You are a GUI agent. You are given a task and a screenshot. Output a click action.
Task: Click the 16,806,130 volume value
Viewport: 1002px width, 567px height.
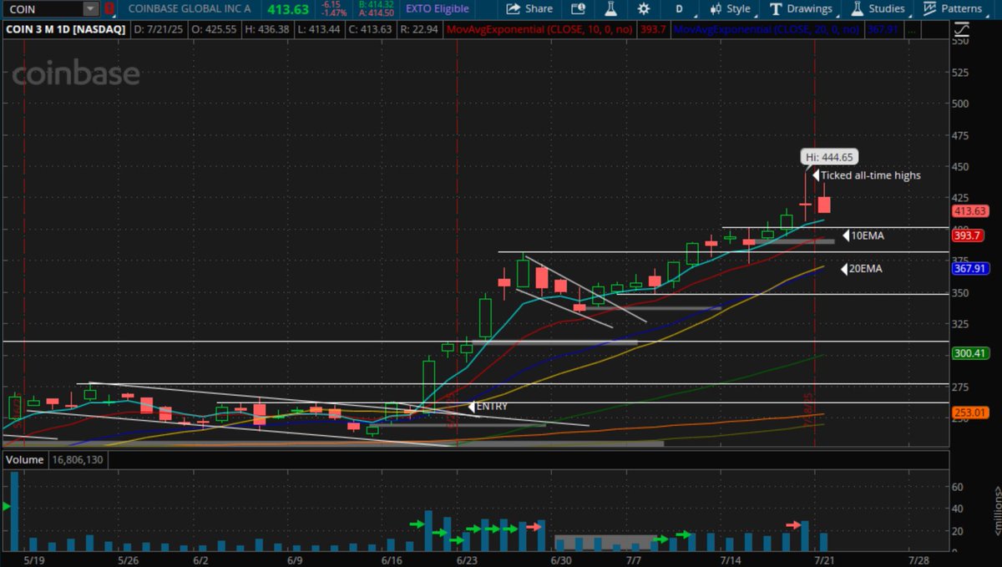coord(78,459)
